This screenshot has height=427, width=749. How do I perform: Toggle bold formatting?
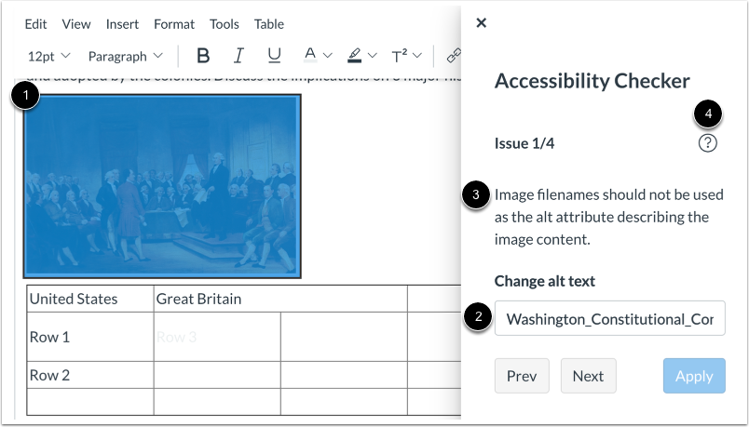203,57
